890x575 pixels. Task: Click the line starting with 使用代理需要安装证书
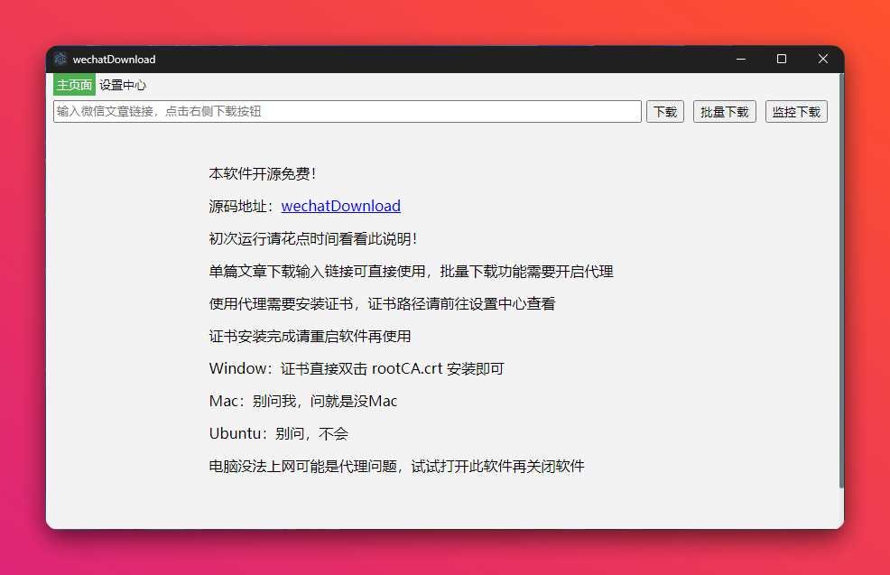382,303
